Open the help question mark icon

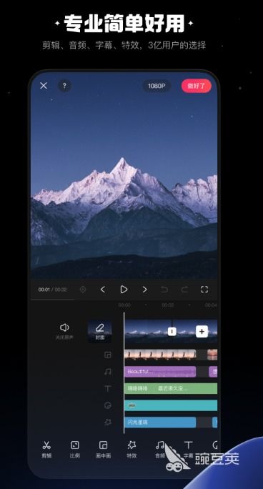(x=64, y=86)
